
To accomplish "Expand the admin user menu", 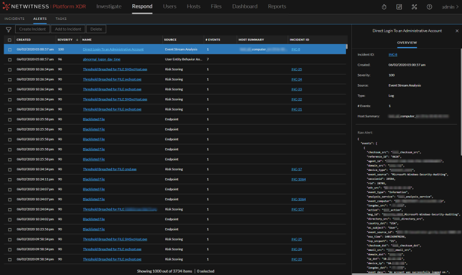I will [x=449, y=7].
